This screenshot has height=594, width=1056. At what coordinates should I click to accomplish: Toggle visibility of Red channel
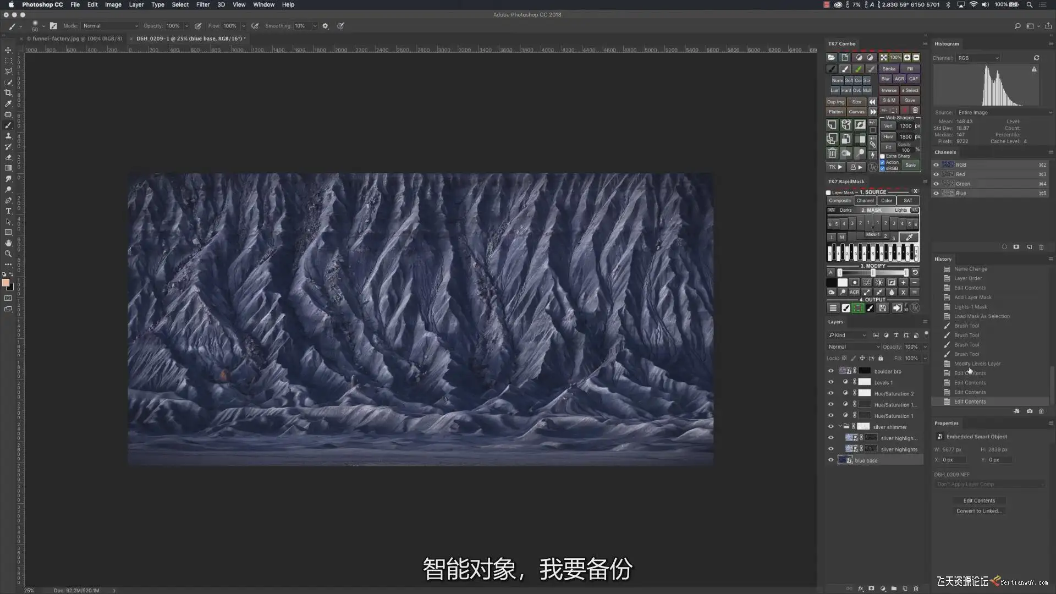click(x=936, y=174)
